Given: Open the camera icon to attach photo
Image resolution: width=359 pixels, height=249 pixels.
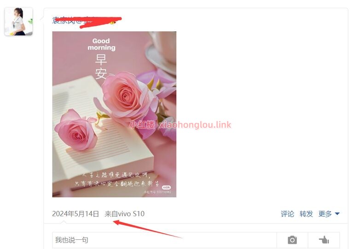Looking at the screenshot, I should point(292,240).
